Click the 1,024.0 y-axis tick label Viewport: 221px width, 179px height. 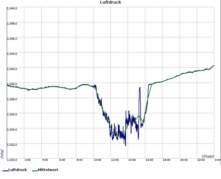coord(12,130)
